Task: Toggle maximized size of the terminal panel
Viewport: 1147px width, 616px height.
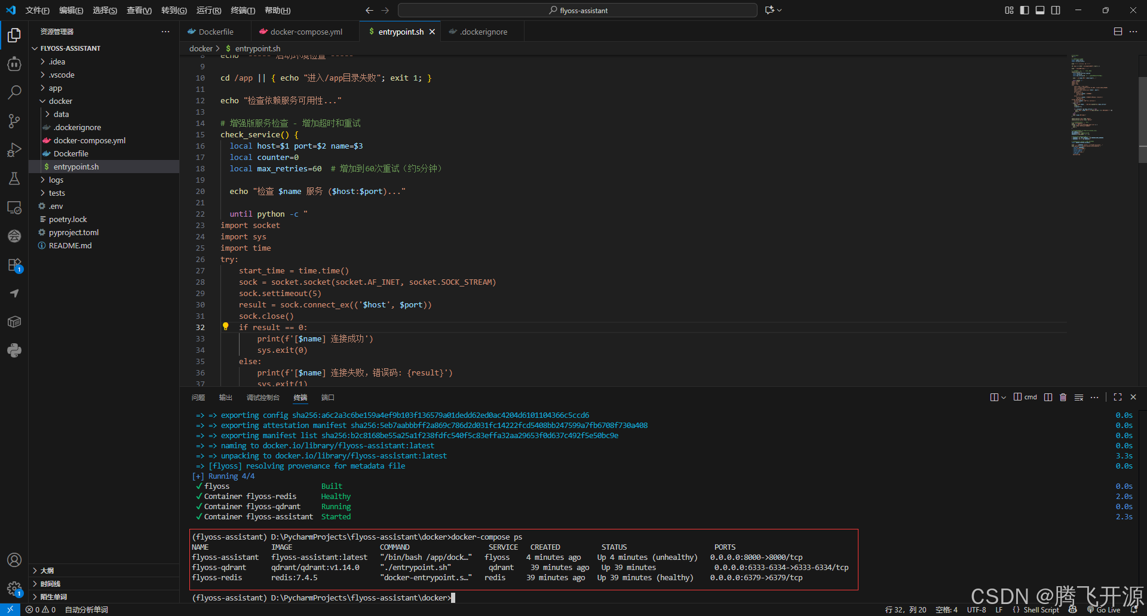Action: click(x=1118, y=397)
